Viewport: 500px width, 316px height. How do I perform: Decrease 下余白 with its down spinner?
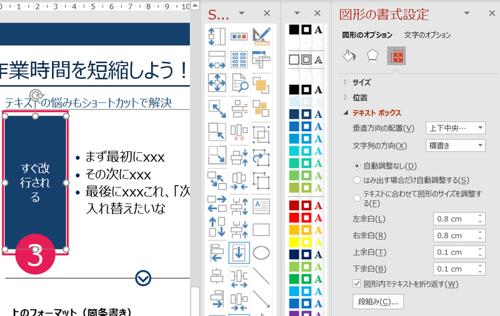point(480,272)
